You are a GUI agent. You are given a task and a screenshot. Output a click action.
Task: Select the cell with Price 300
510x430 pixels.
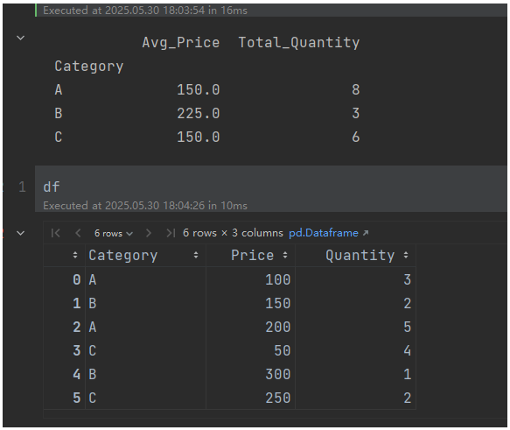(x=250, y=374)
